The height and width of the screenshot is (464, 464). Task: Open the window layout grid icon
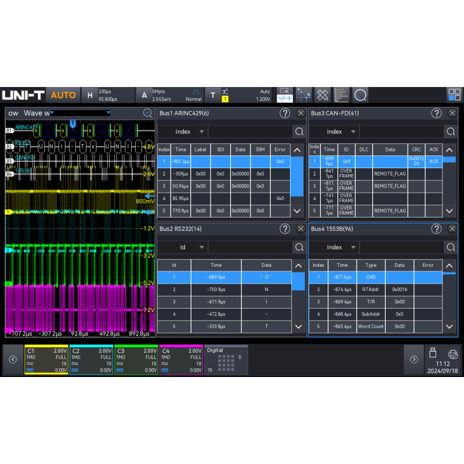[x=455, y=95]
